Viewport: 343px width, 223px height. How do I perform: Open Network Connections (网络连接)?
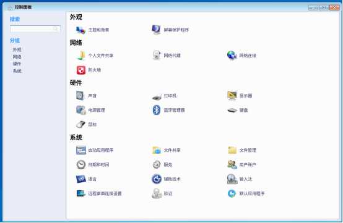(x=241, y=56)
